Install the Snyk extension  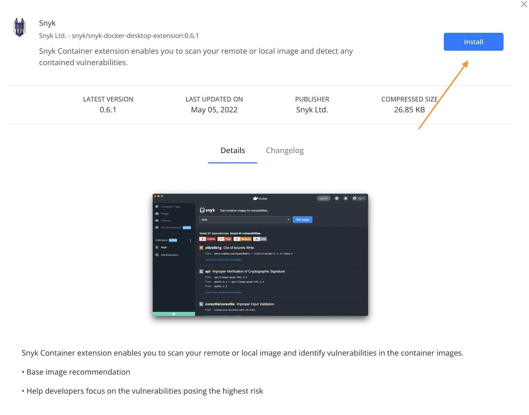473,42
